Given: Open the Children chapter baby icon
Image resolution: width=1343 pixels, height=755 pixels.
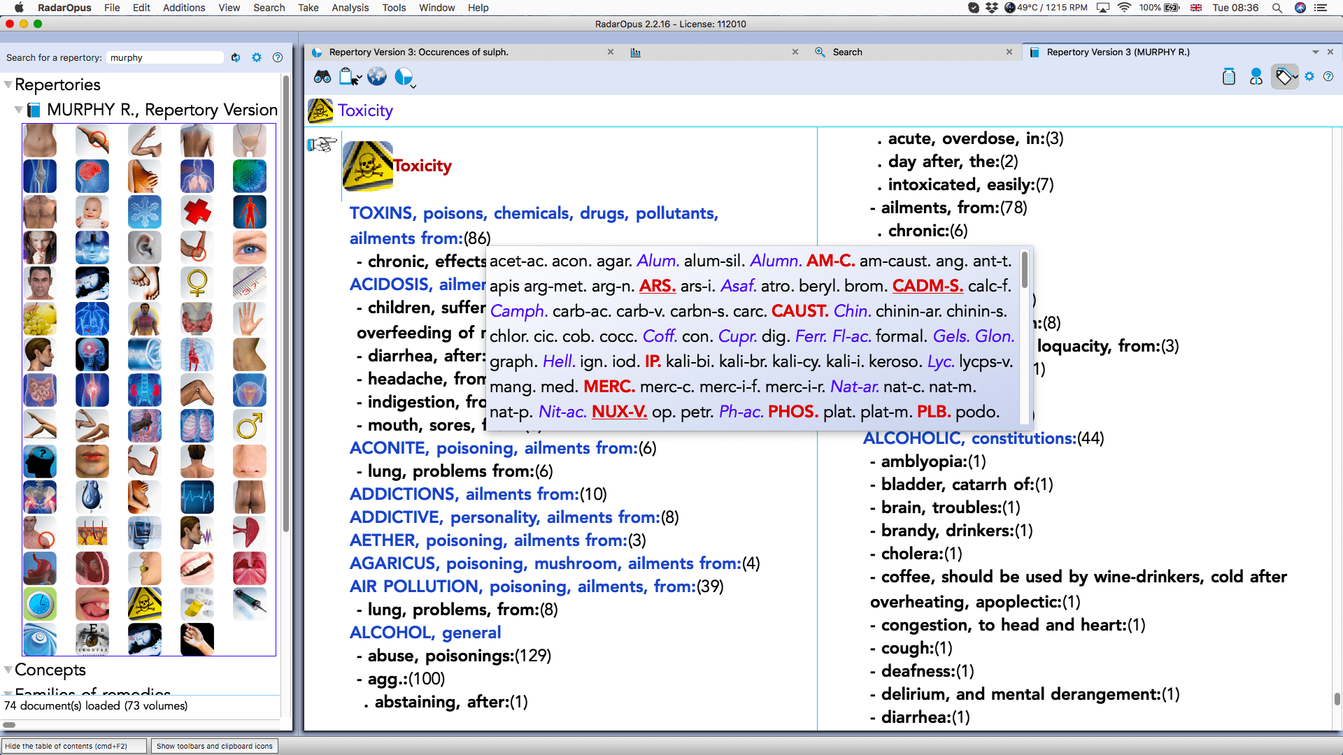Looking at the screenshot, I should click(92, 212).
